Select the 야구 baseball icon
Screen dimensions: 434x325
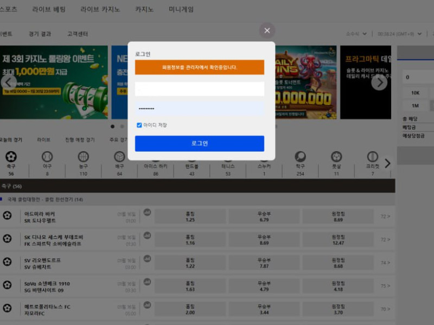point(47,157)
